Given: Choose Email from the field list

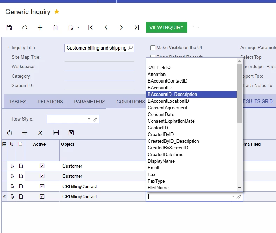Looking at the screenshot, I should [x=191, y=168].
